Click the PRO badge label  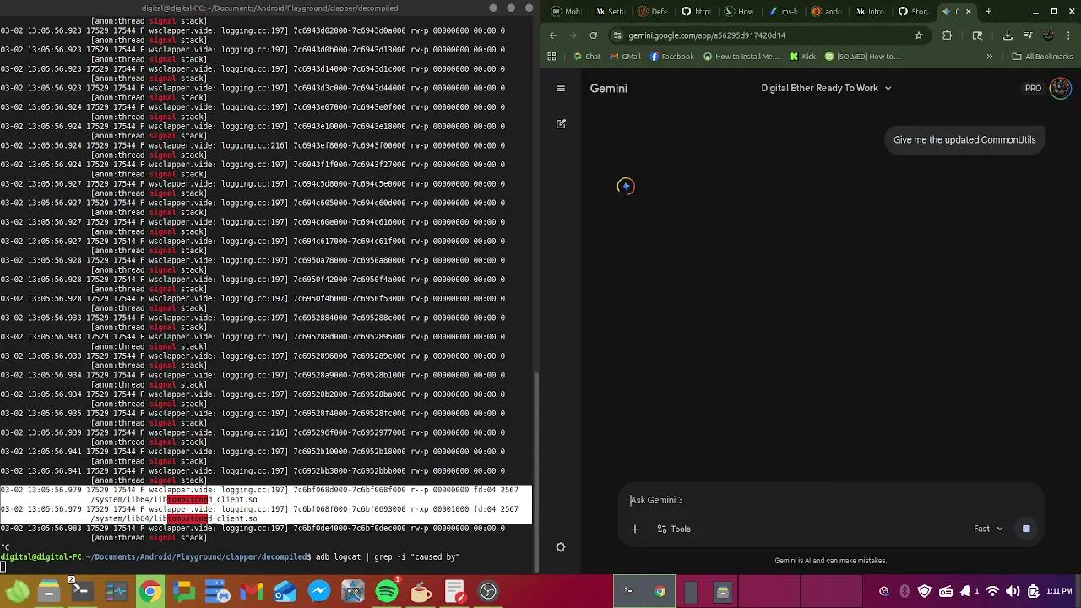1033,88
